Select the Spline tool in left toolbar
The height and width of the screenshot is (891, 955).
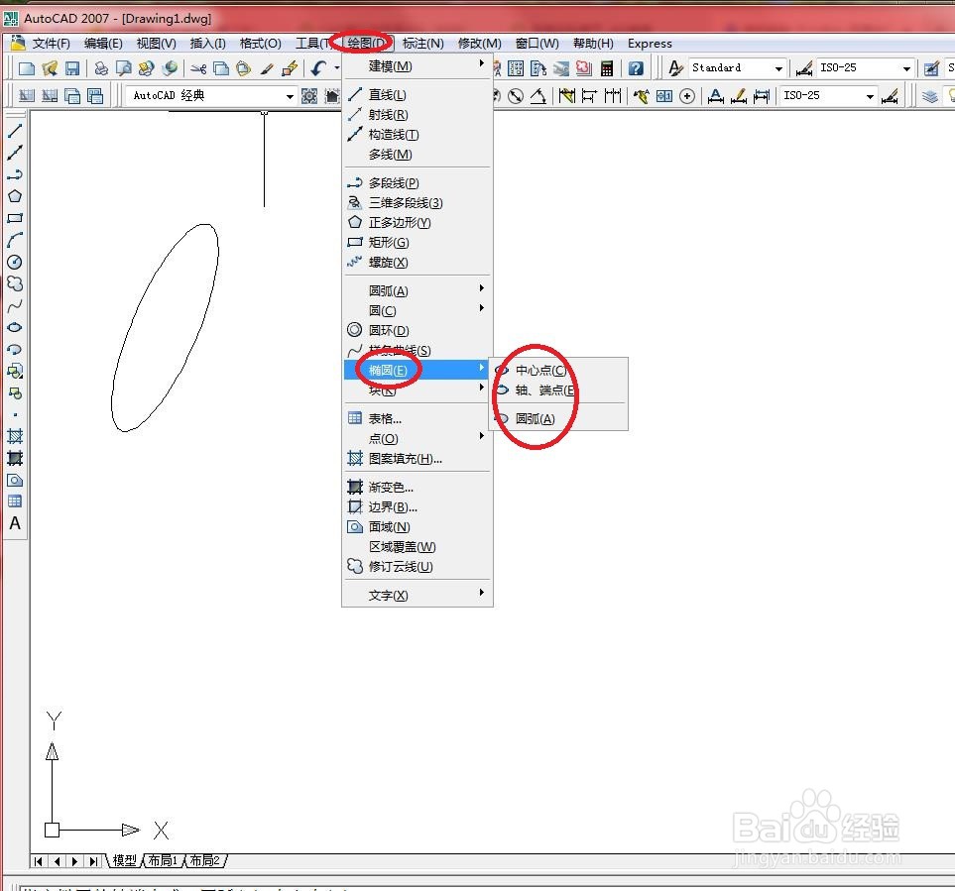pyautogui.click(x=15, y=305)
